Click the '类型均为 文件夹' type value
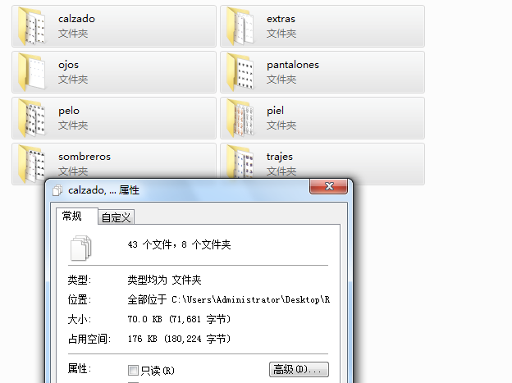This screenshot has height=383, width=512. coord(164,280)
